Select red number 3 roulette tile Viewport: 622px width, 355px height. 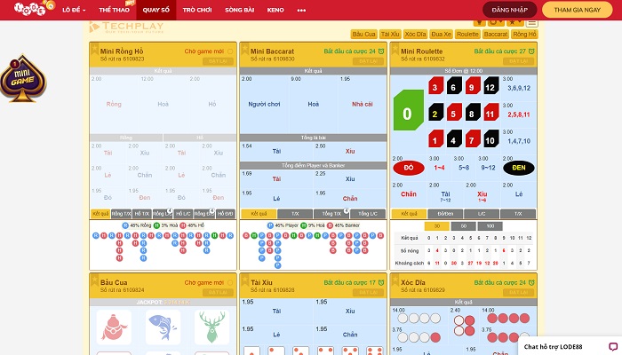(435, 86)
